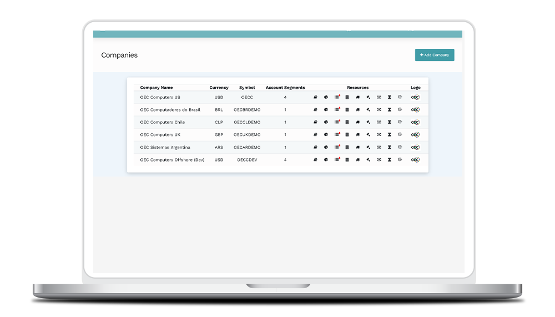The image size is (555, 317).
Task: Open pie chart icon for OEC Sistemas Argentina
Action: pos(326,147)
